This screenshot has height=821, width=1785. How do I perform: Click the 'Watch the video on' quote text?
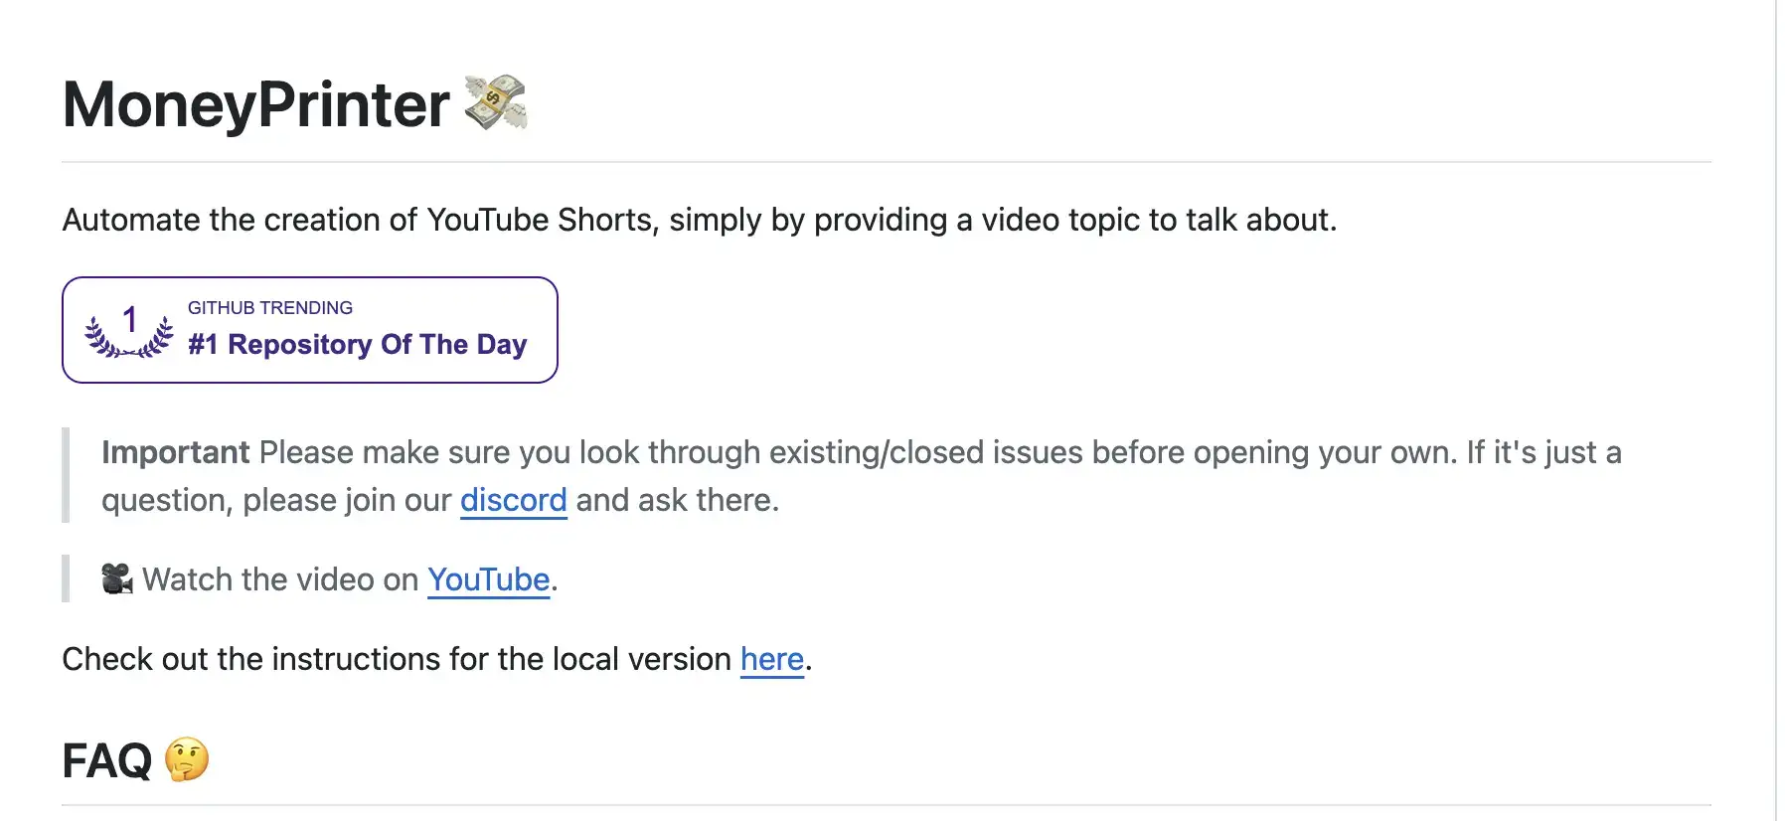[x=280, y=579]
